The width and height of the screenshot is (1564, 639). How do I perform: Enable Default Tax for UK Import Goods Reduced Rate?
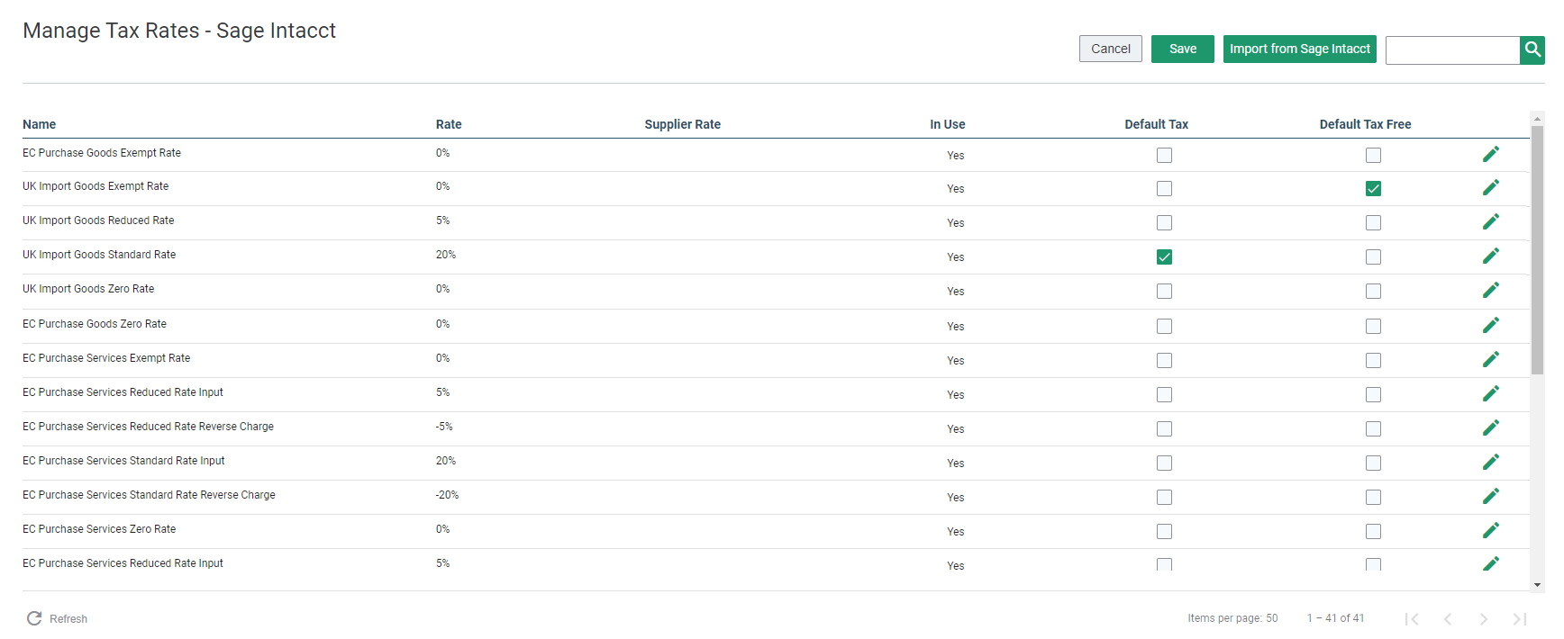[1164, 223]
